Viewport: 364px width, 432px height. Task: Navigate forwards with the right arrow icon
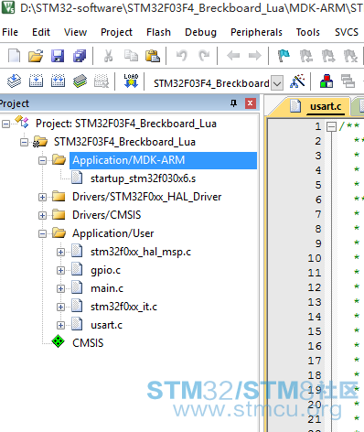(255, 56)
